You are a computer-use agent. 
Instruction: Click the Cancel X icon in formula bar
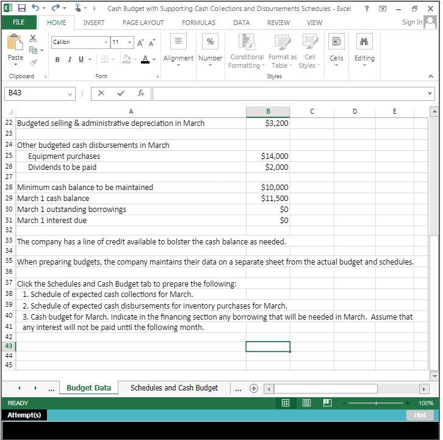pyautogui.click(x=101, y=93)
